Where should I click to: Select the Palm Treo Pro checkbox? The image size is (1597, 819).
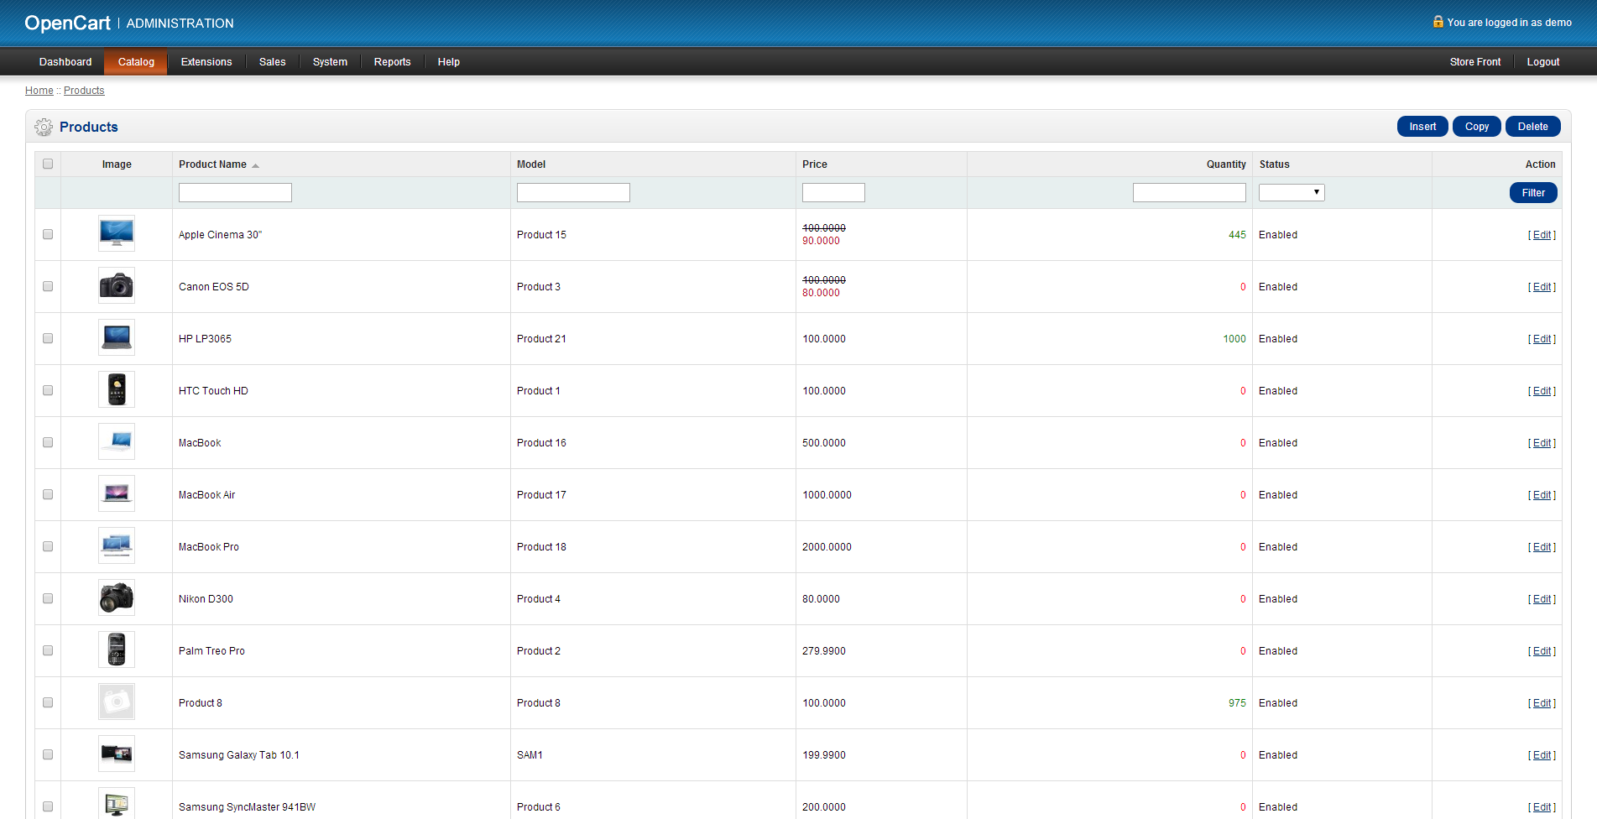click(x=48, y=650)
